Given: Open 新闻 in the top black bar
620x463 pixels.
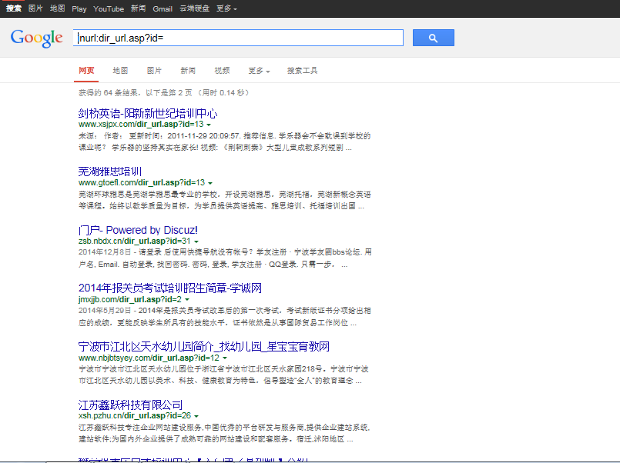Looking at the screenshot, I should click(x=139, y=8).
